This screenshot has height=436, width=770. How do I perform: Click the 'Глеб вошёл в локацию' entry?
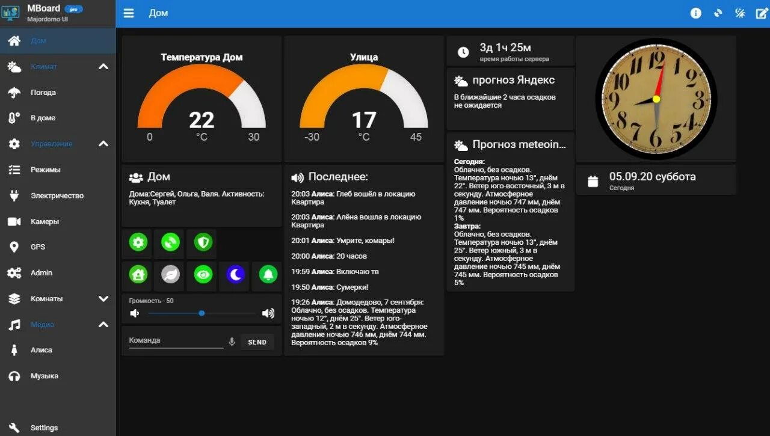pyautogui.click(x=353, y=198)
